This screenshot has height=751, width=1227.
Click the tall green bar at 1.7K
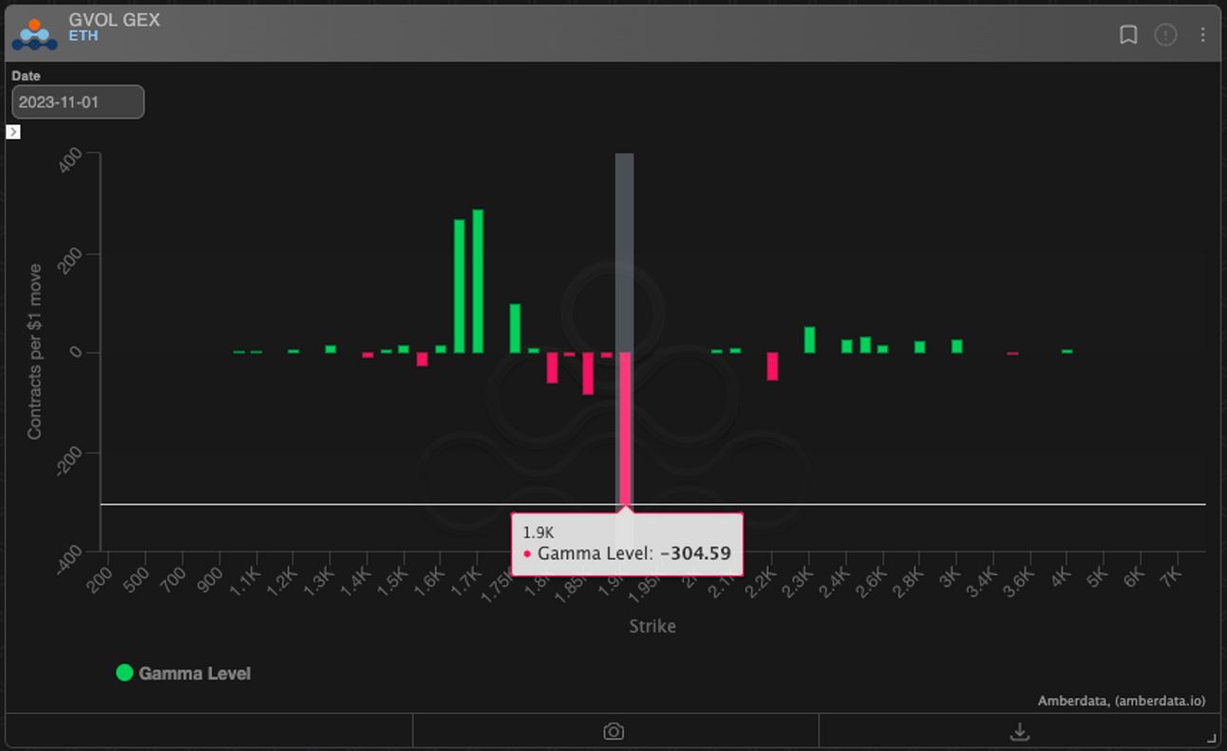coord(478,281)
